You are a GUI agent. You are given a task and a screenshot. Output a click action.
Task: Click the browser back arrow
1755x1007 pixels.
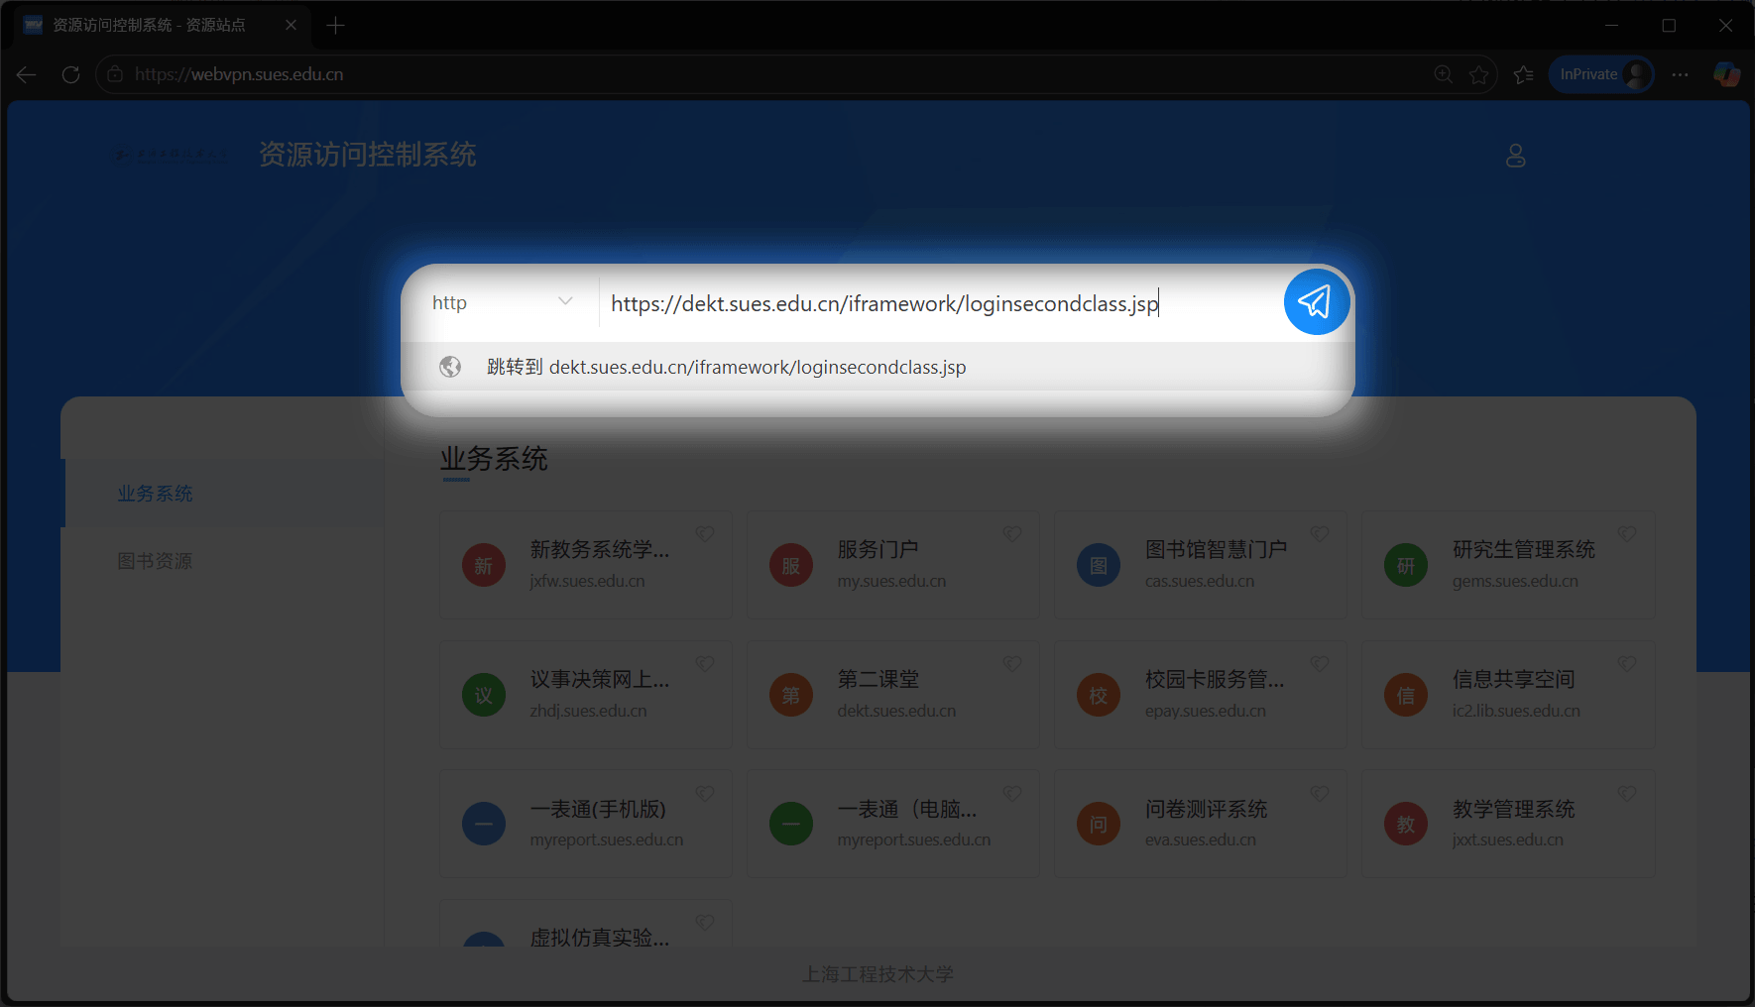click(x=27, y=74)
